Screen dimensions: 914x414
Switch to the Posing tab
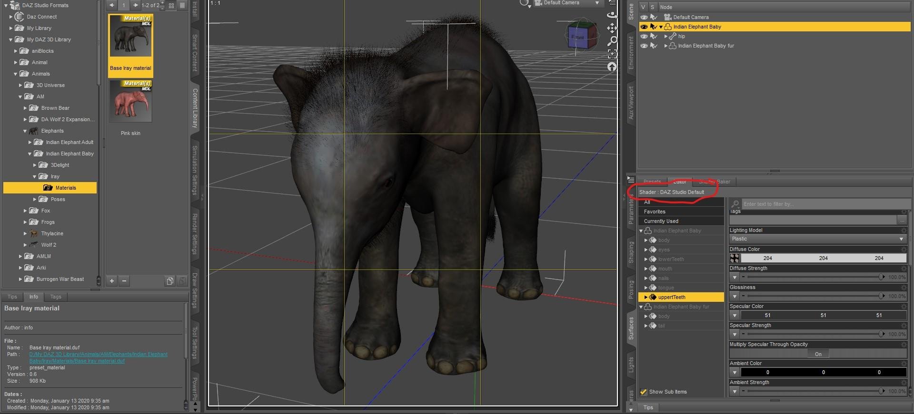[631, 289]
